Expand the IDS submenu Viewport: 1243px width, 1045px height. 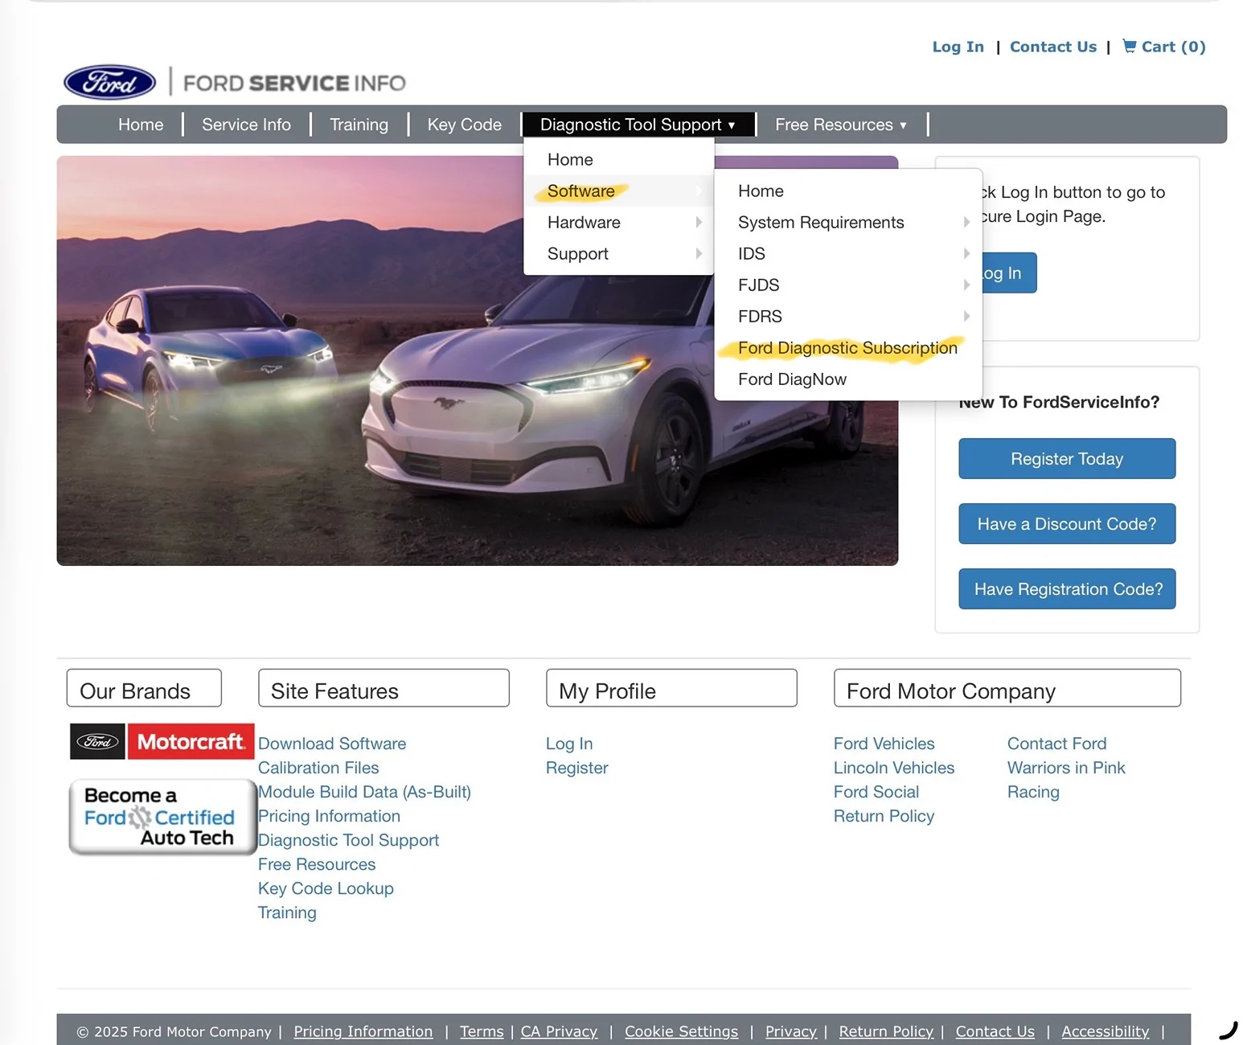click(848, 254)
